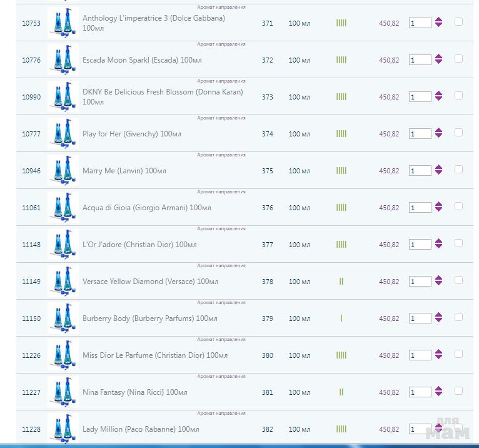
Task: Increase quantity for DKNY Be Delicious Fresh Blossom
Action: click(x=439, y=94)
